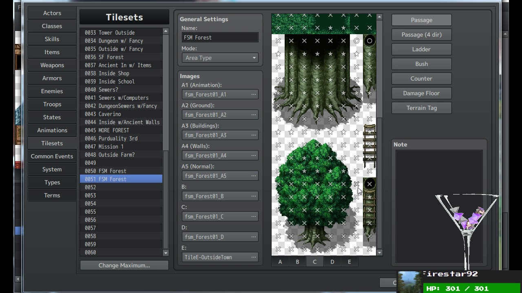Click browse ellipsis for fsm_Forest01_D
The height and width of the screenshot is (293, 522).
pos(253,237)
